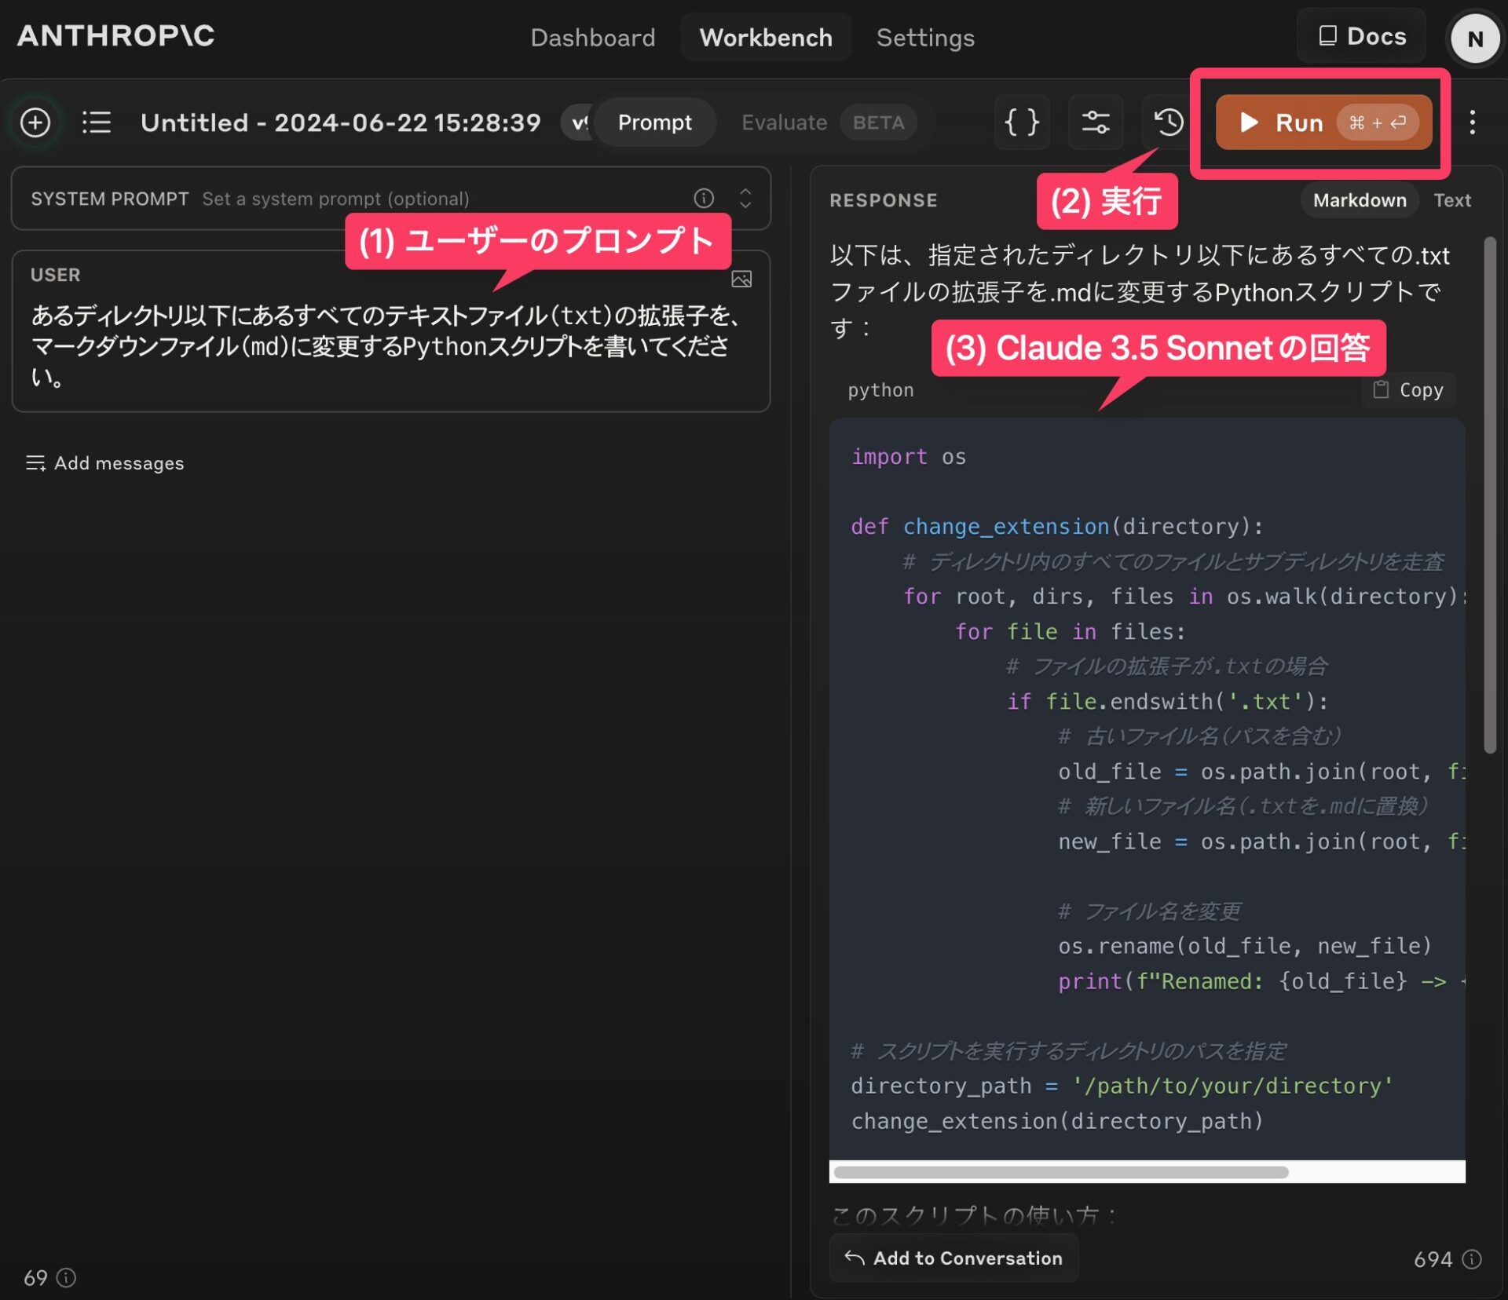Open model settings sliders icon
The image size is (1508, 1300).
tap(1095, 122)
